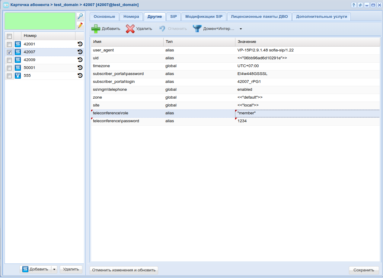
Task: Toggle the select-all header checkbox
Action: point(9,36)
